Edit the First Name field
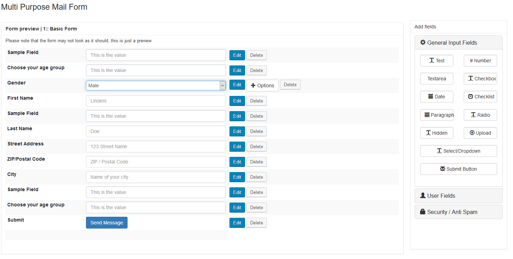 (x=237, y=101)
